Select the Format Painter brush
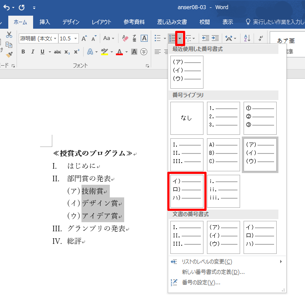The image size is (305, 300). coord(9,54)
